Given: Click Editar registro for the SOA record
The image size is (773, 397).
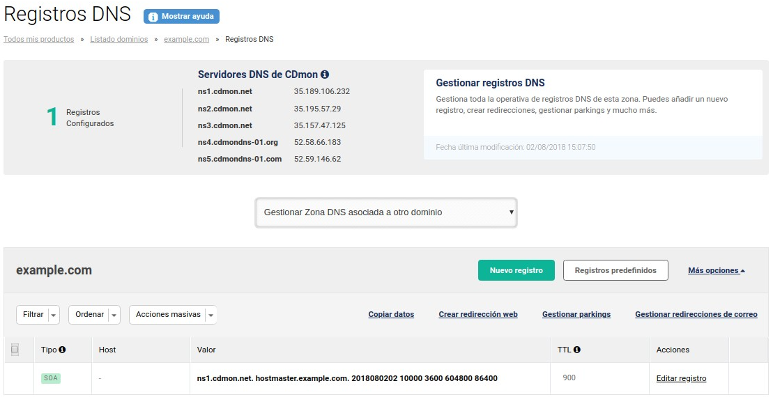Looking at the screenshot, I should click(x=681, y=379).
